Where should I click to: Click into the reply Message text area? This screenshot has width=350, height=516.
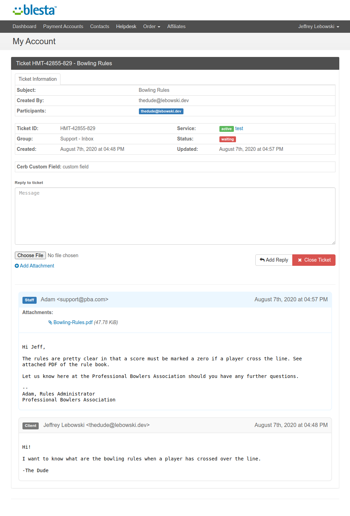175,216
